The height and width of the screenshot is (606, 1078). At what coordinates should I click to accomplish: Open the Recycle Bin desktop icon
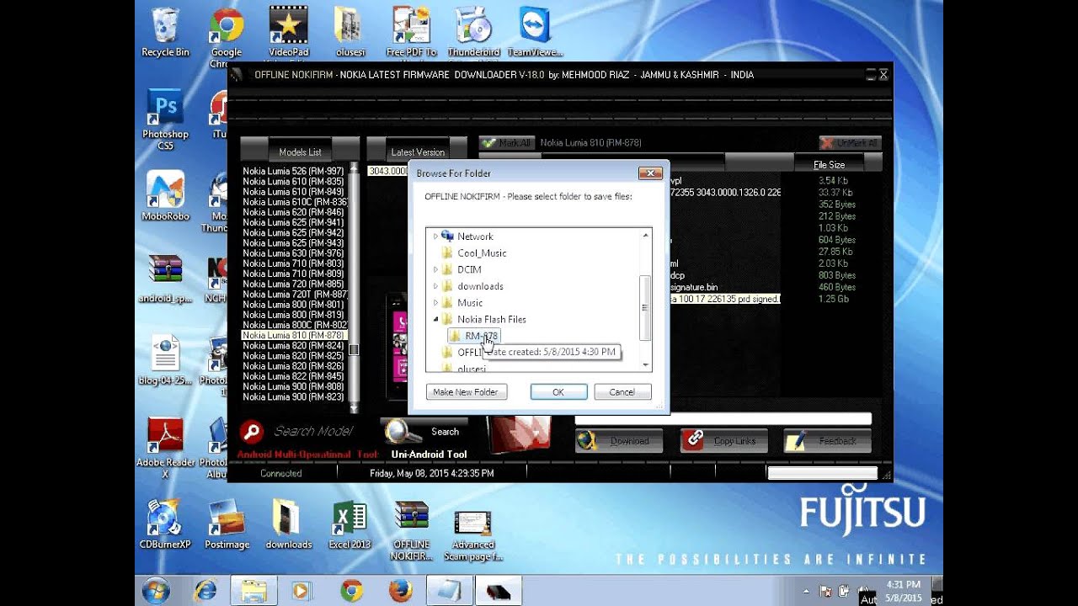(x=165, y=32)
